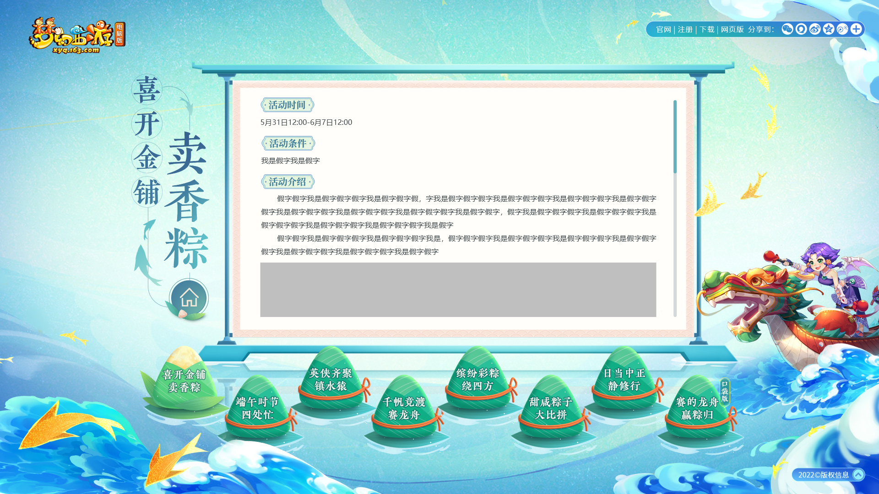Screen dimensions: 879x494
Task: Choose the 赛的龙舟赢粽归 pocket edition tab
Action: pyautogui.click(x=697, y=408)
